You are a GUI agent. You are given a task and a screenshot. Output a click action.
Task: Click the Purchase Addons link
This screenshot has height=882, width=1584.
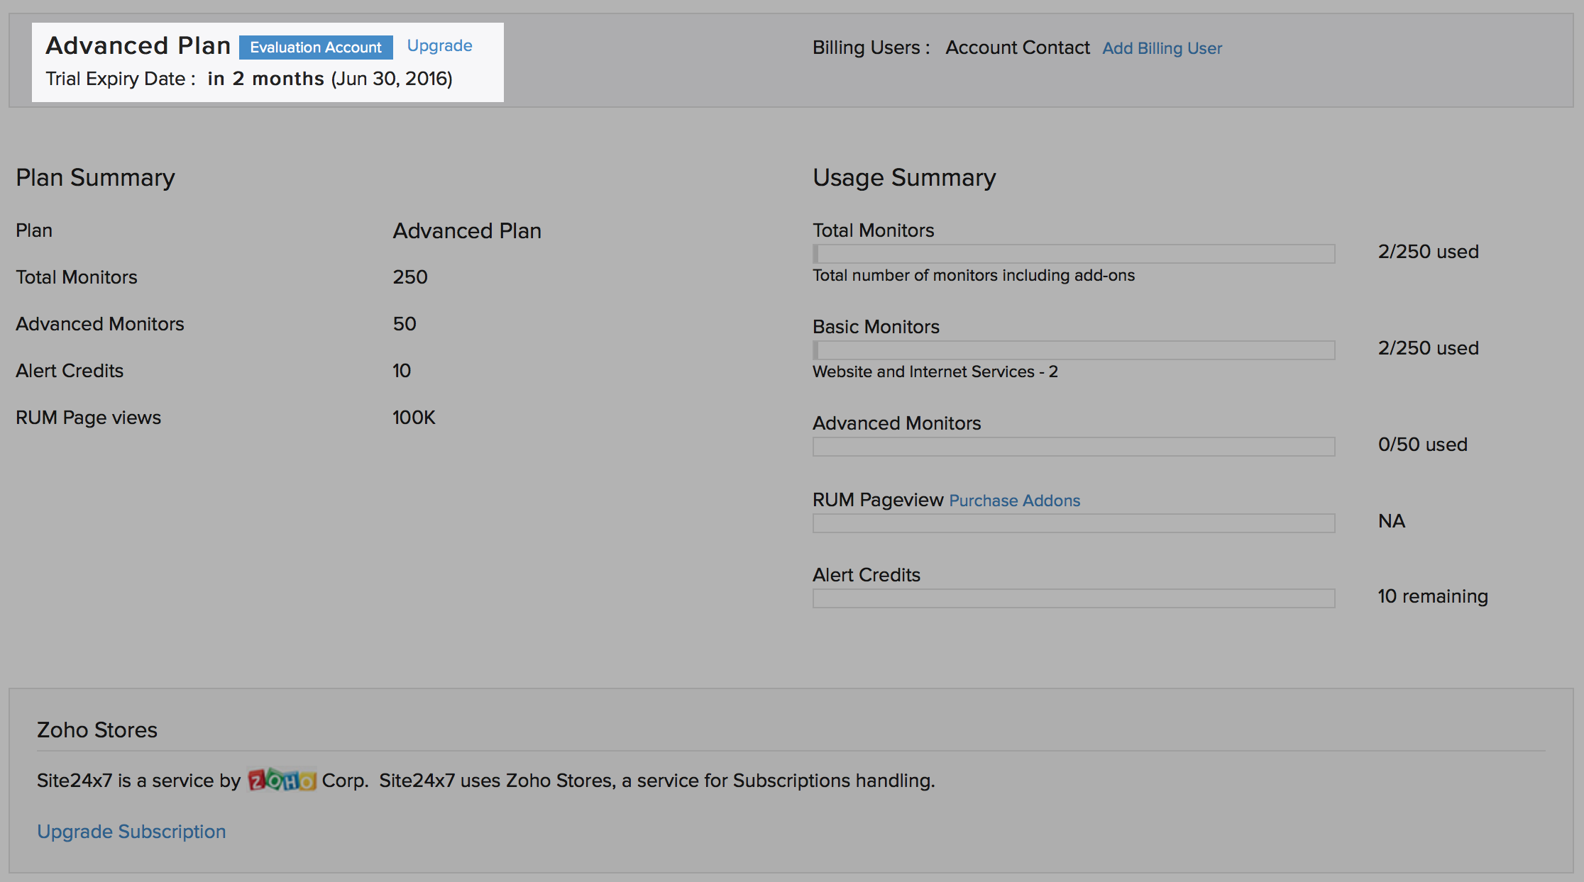(x=1014, y=501)
